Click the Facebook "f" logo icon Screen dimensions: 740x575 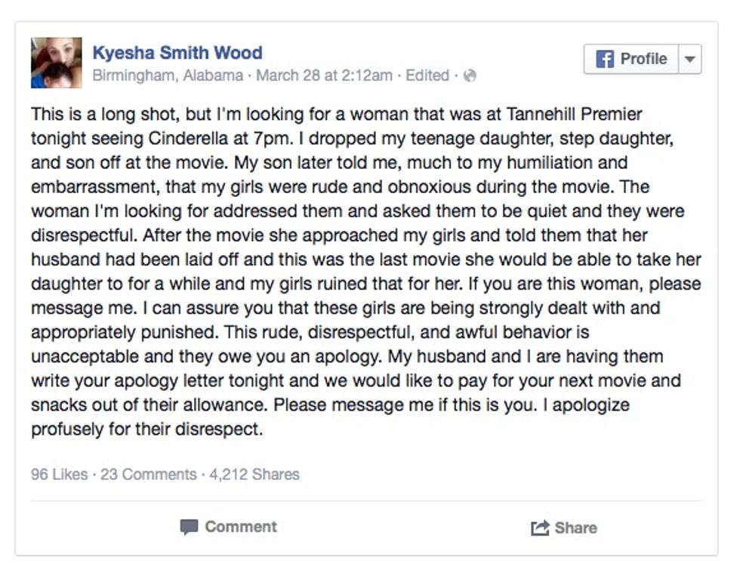coord(605,59)
